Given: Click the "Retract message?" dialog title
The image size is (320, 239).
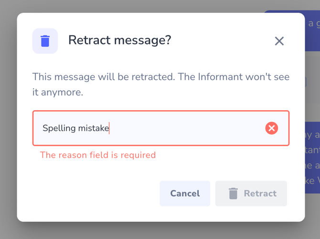Looking at the screenshot, I should (119, 40).
